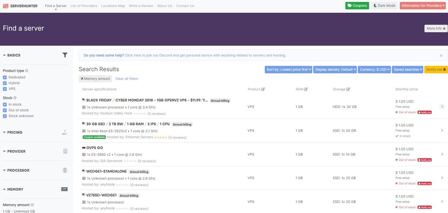Click Notify me badge on OVPS GO row

coord(424,160)
